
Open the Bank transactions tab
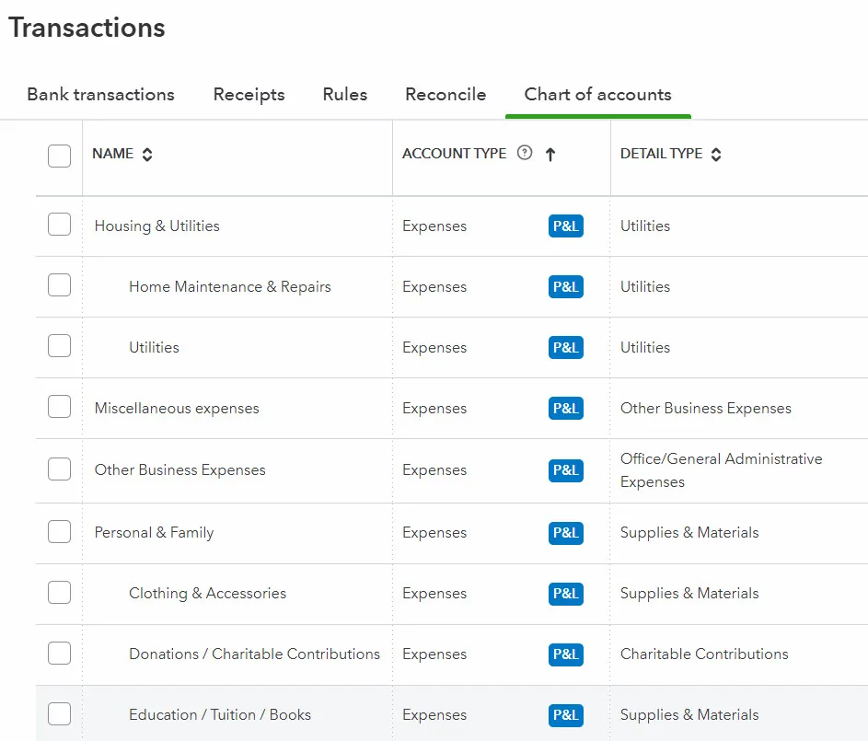[100, 95]
